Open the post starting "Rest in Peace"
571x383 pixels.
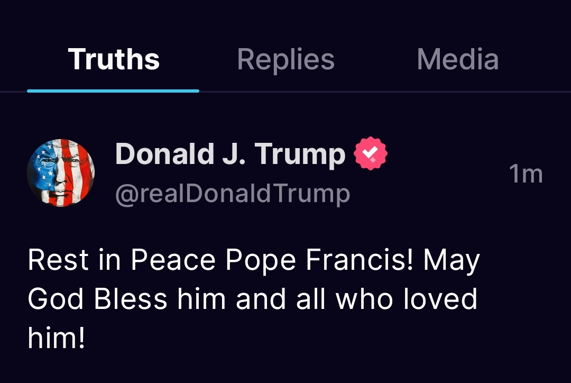pyautogui.click(x=254, y=299)
